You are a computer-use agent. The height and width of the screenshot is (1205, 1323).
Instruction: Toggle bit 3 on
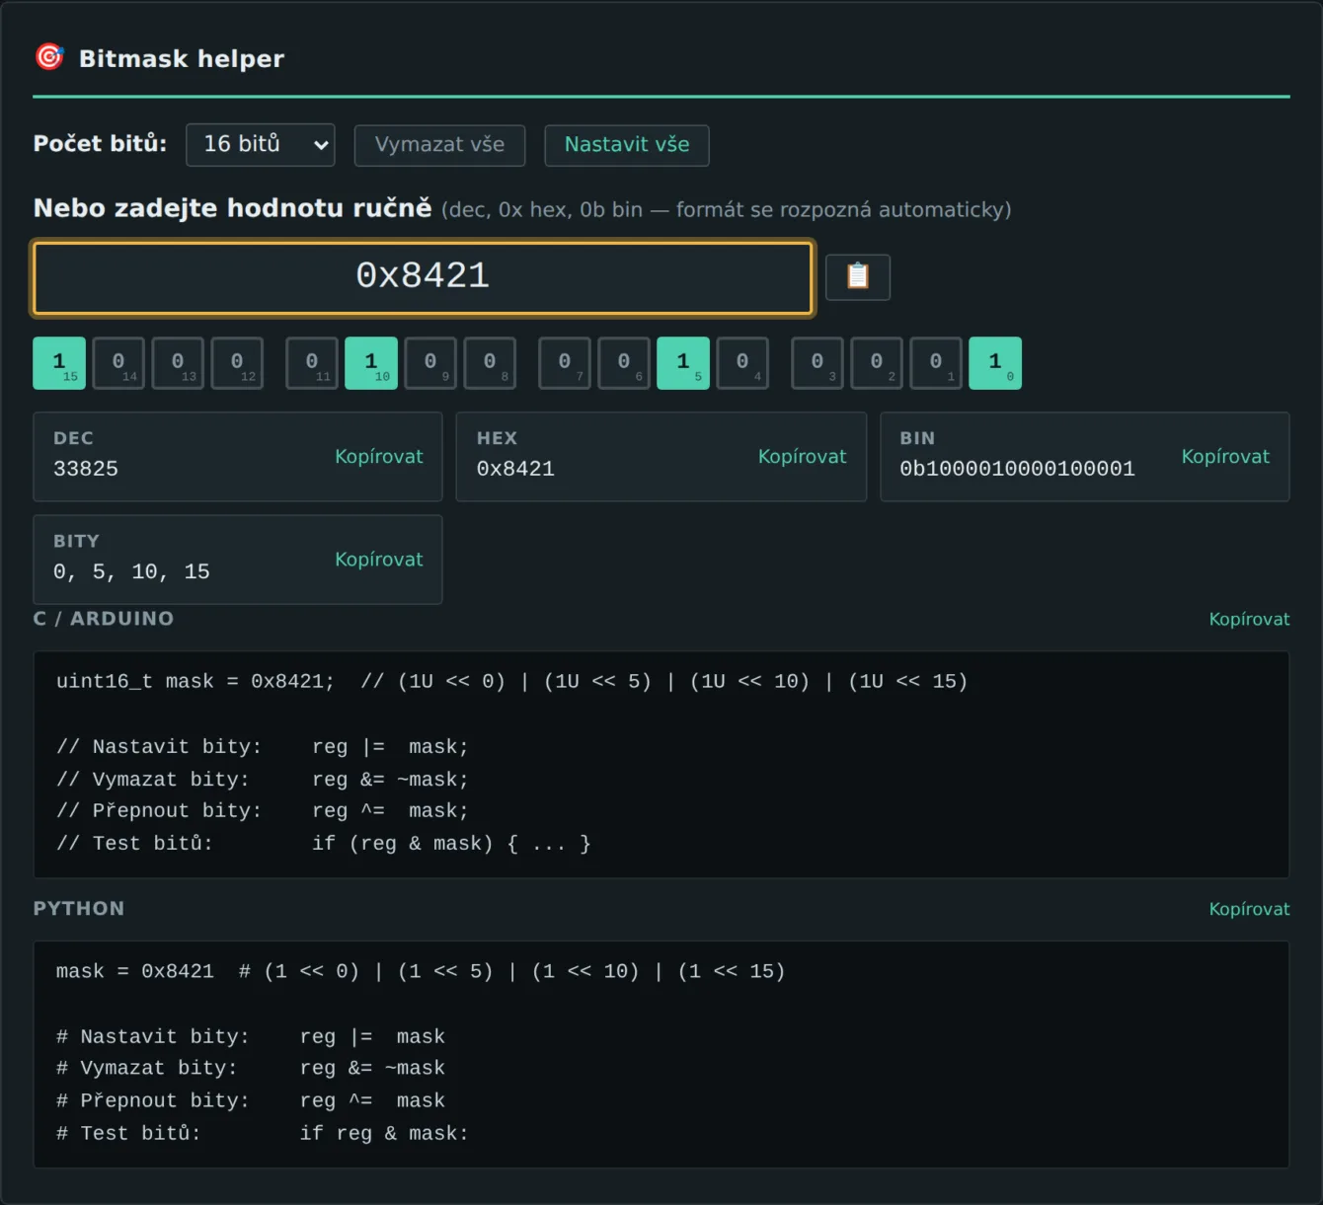[817, 363]
